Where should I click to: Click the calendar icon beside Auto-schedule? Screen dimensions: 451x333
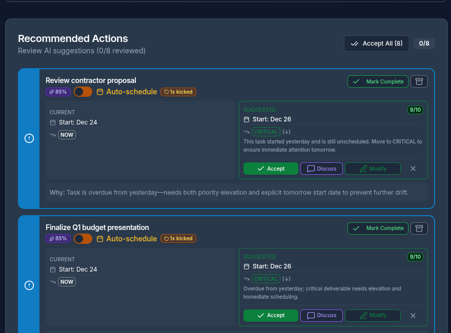coord(99,92)
